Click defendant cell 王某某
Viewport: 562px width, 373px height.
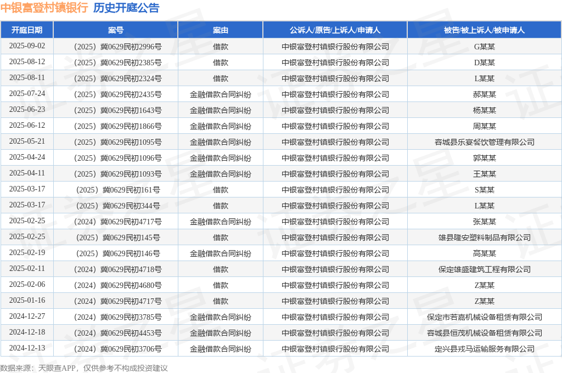point(484,174)
